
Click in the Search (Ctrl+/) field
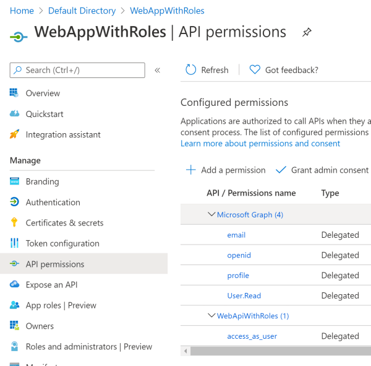[x=77, y=70]
